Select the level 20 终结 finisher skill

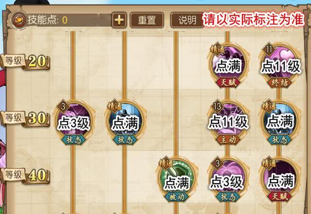point(279,65)
